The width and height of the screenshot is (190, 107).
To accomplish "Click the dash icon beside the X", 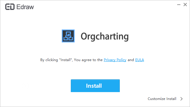I will click(x=179, y=5).
